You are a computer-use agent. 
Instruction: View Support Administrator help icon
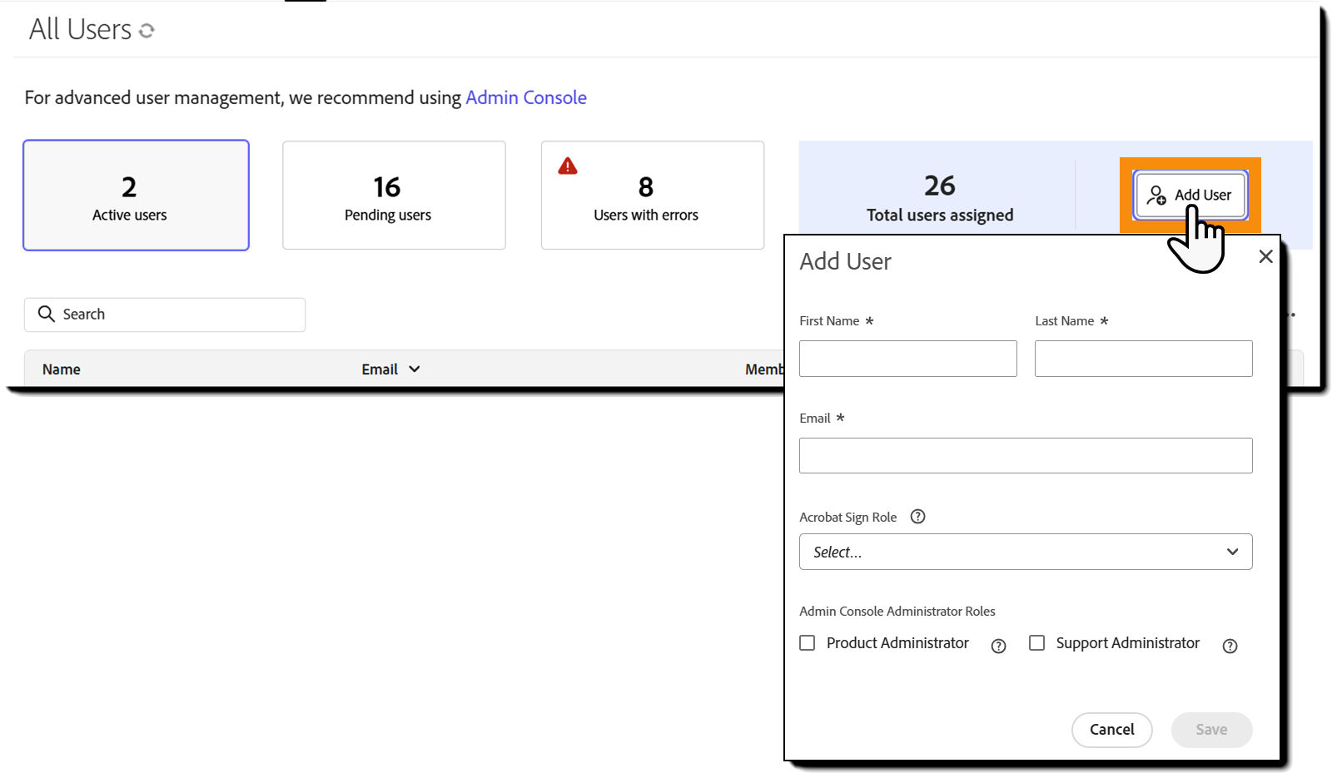[1230, 646]
